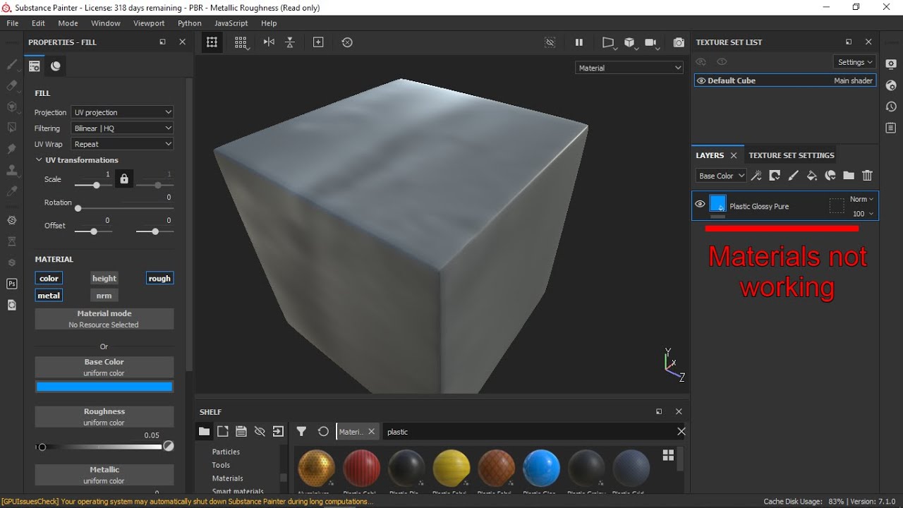Viewport: 903px width, 508px height.
Task: Take a viewport screenshot with camera icon
Action: [x=679, y=42]
